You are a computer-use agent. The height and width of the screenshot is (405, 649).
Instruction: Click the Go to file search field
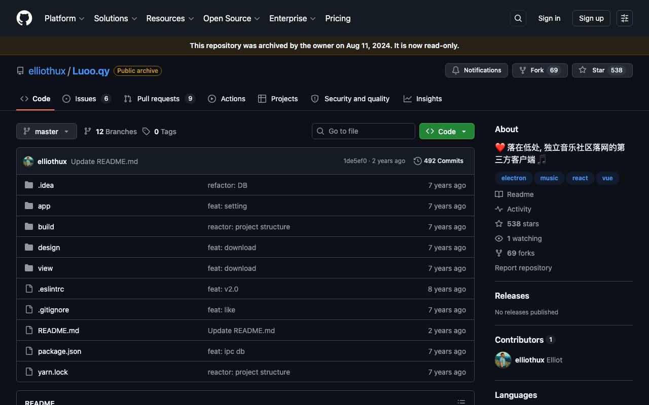click(364, 131)
